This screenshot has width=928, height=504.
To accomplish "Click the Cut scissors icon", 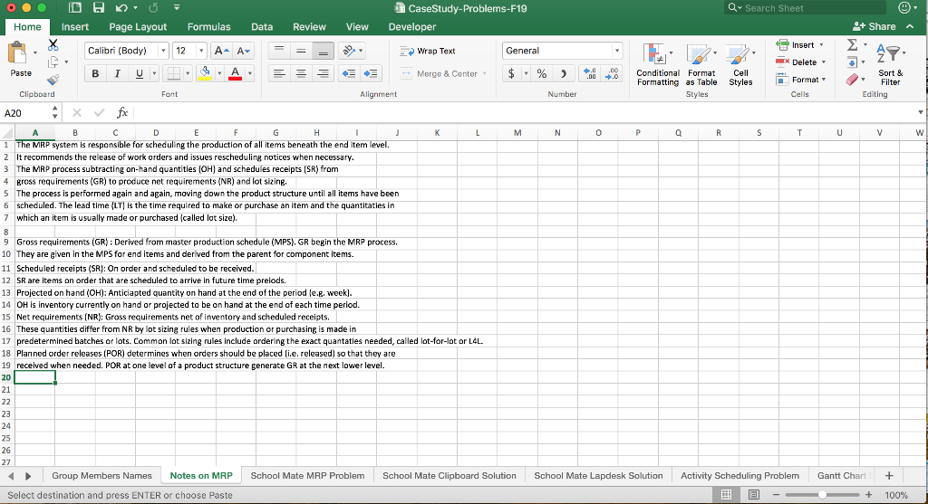I will (x=53, y=45).
